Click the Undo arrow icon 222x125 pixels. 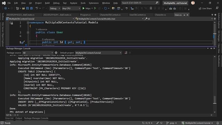(37, 8)
